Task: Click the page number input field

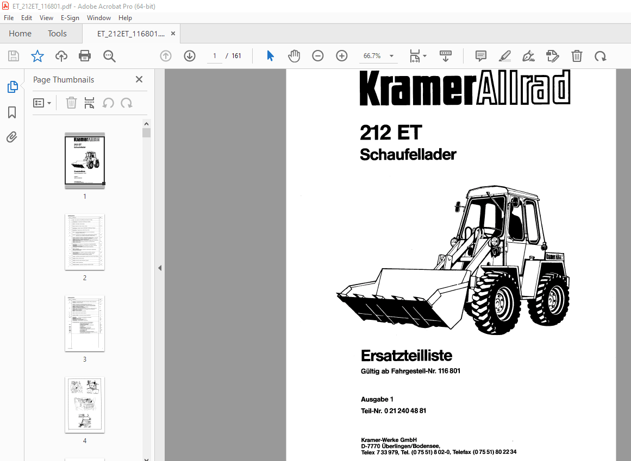Action: (214, 55)
